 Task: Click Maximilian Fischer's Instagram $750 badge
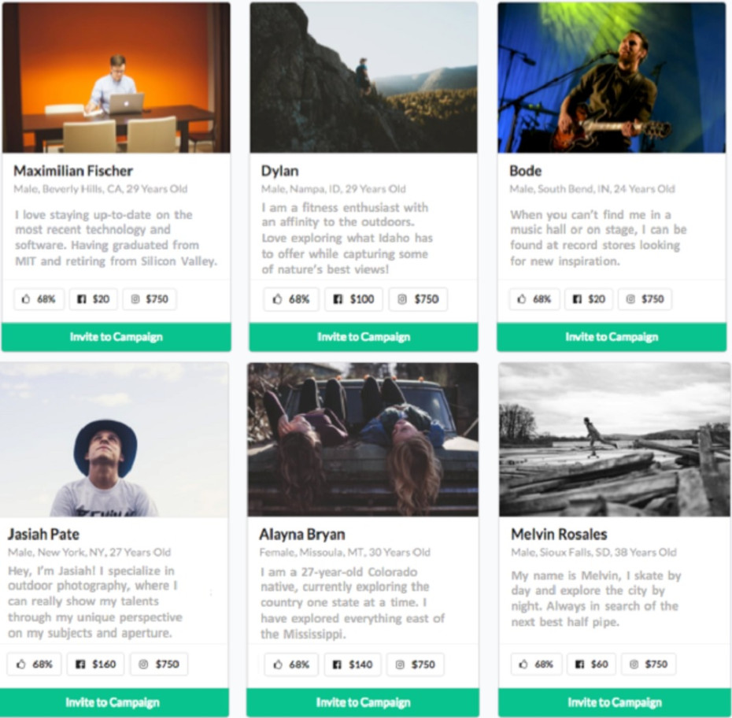coord(150,299)
